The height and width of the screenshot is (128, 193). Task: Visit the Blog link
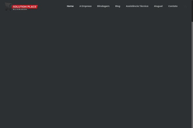click(117, 6)
